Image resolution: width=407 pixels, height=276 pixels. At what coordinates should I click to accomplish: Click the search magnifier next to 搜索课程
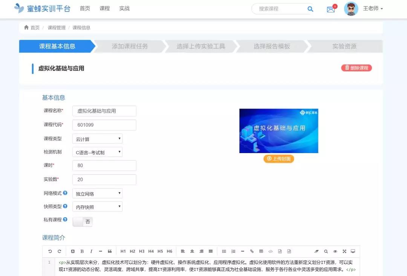[x=310, y=8]
